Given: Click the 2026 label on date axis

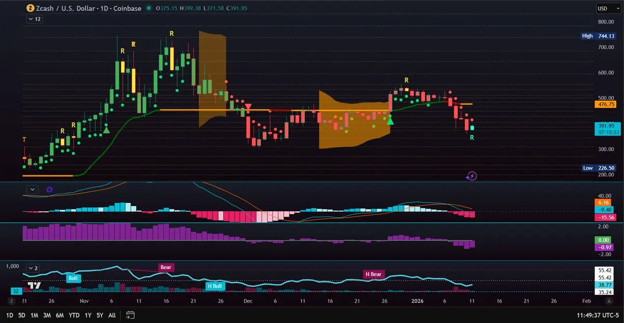Looking at the screenshot, I should tap(418, 301).
